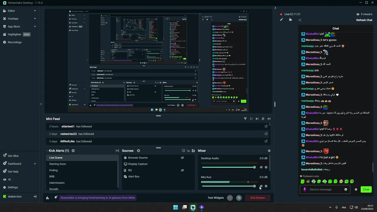377x212 pixels.
Task: Pause the Mini Feed alert queue
Action: click(x=251, y=119)
